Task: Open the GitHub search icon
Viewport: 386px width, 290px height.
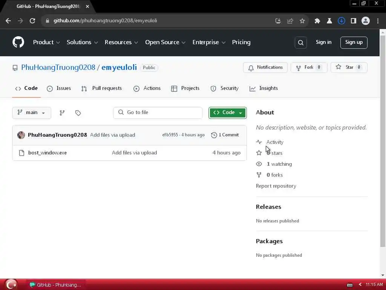Action: [x=300, y=43]
